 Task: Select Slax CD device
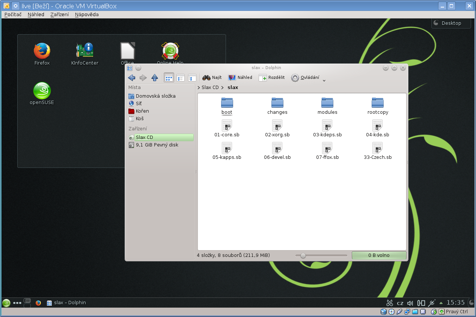click(x=160, y=137)
